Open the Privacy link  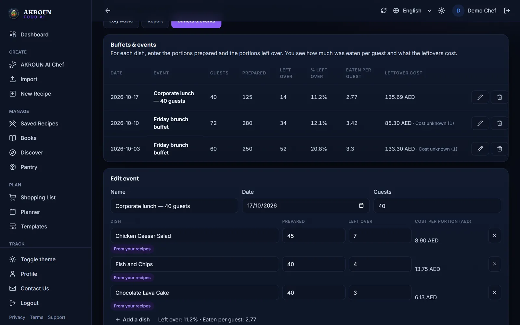coord(17,317)
